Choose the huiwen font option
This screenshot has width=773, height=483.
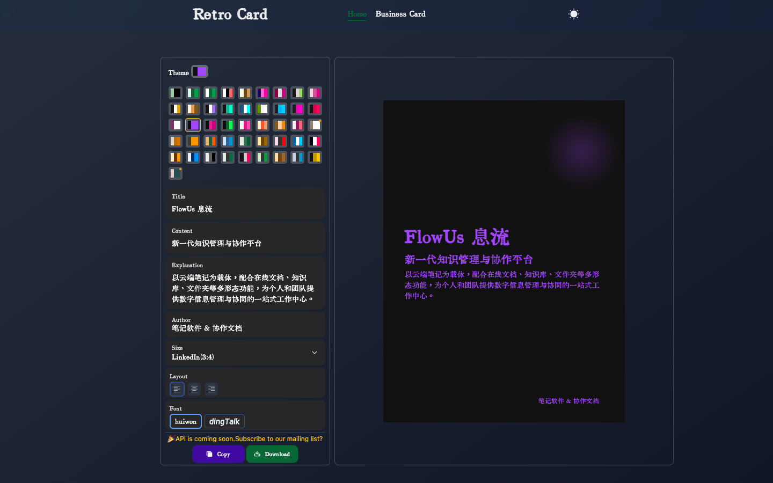coord(186,421)
